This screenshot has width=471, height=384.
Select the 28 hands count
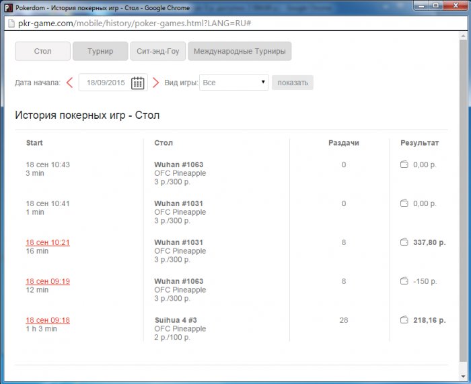(x=344, y=320)
